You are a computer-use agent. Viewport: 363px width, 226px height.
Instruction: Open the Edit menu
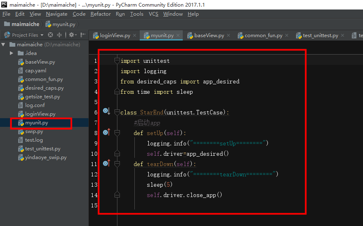click(x=20, y=14)
